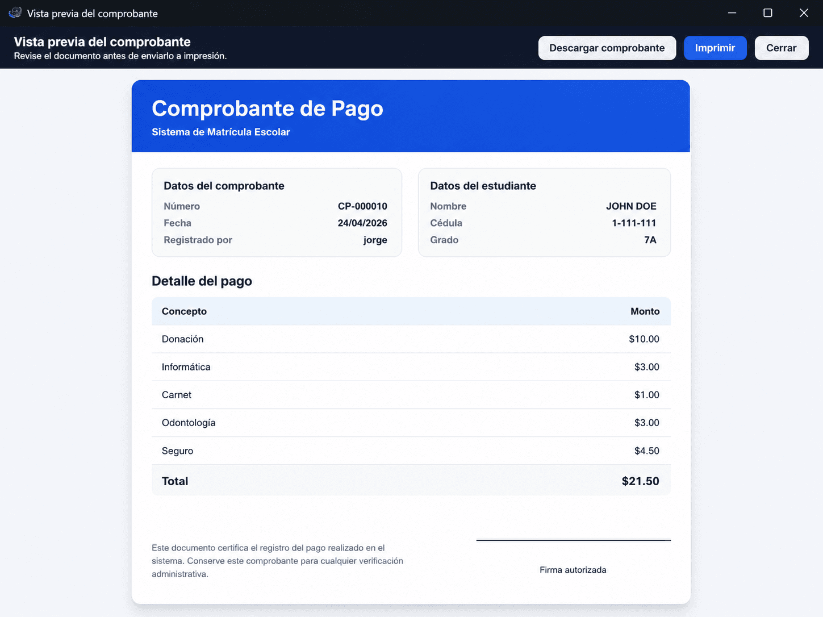
Task: Click the Número field label
Action: pos(182,206)
